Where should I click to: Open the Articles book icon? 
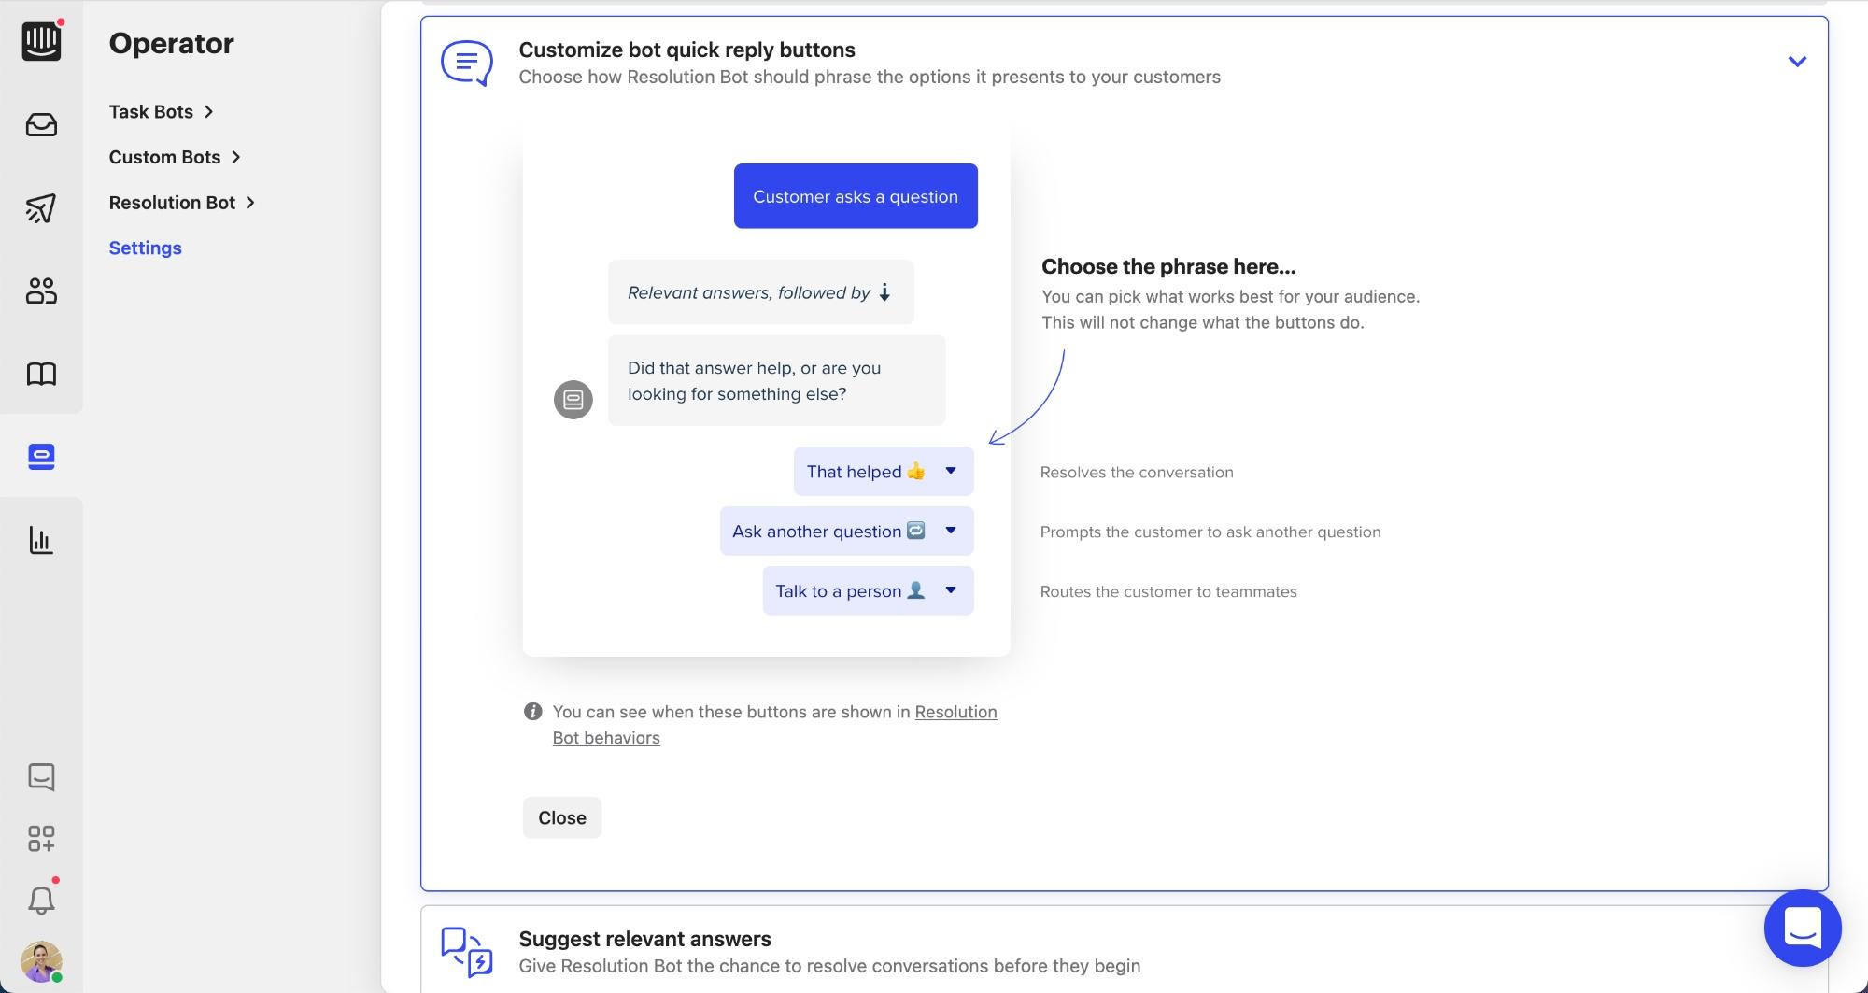tap(41, 374)
